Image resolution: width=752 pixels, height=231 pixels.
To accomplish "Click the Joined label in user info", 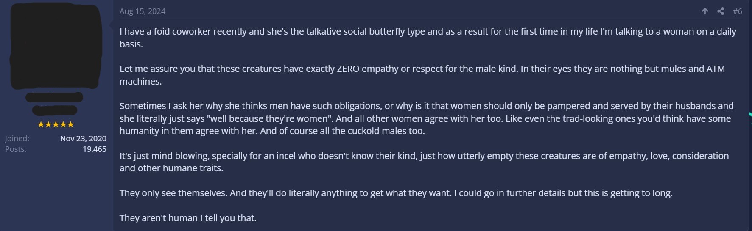I will tap(17, 139).
